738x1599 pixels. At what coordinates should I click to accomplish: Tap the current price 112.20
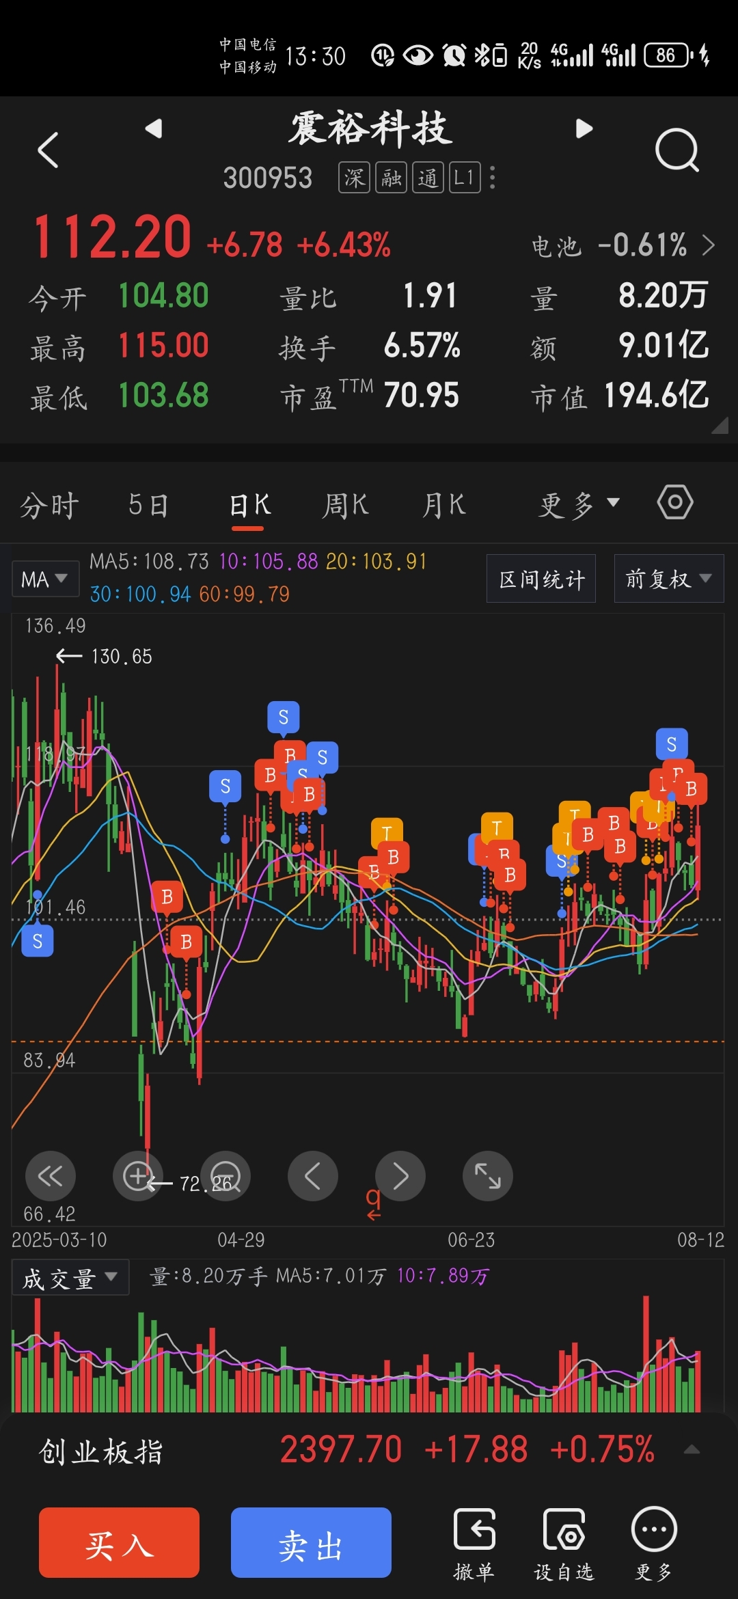(112, 236)
